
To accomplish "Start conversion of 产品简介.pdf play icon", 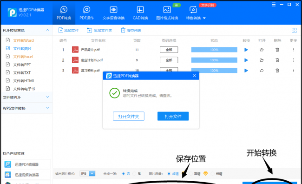I will (x=246, y=50).
